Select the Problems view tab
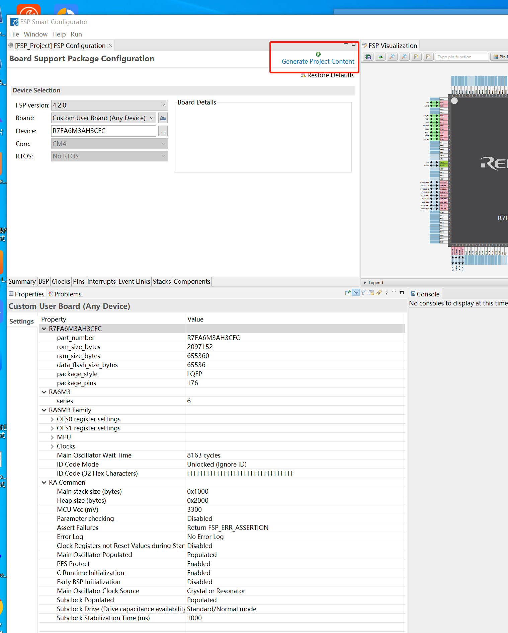 pos(65,294)
